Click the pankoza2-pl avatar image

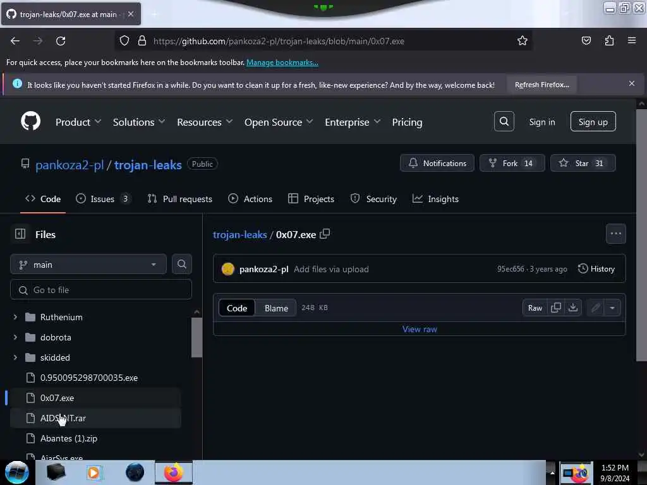click(227, 269)
